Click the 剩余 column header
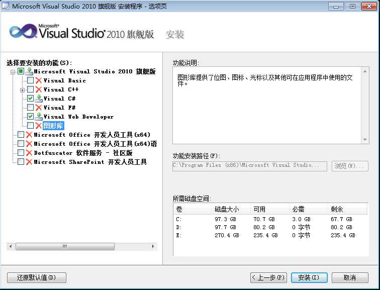 pos(348,209)
